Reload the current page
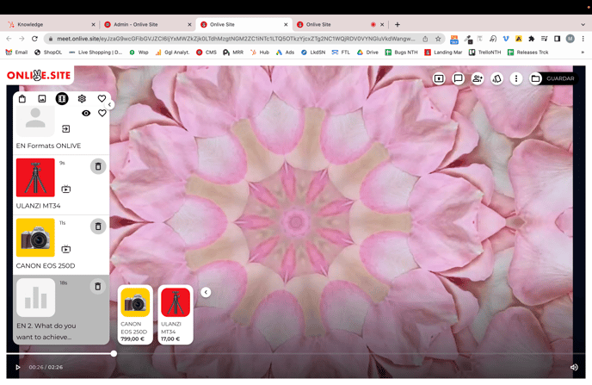The image size is (592, 385). tap(34, 39)
